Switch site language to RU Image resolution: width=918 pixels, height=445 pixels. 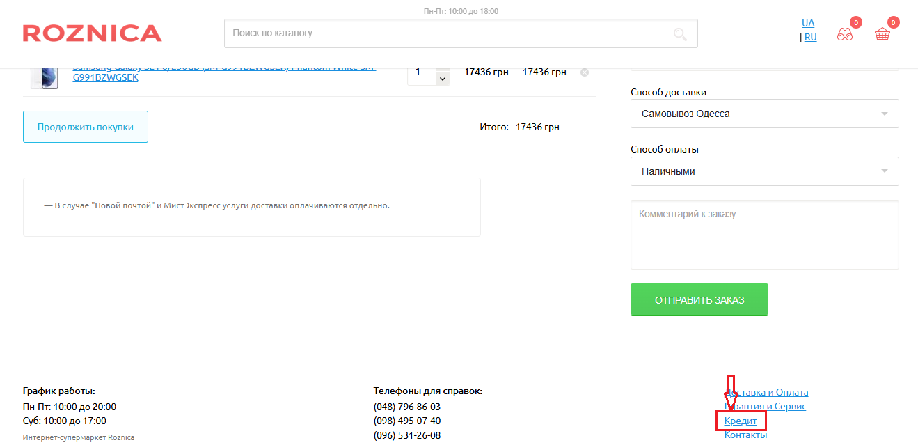tap(810, 38)
